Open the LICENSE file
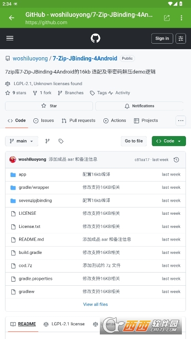Viewport: 191px width, 339px height. 27,213
